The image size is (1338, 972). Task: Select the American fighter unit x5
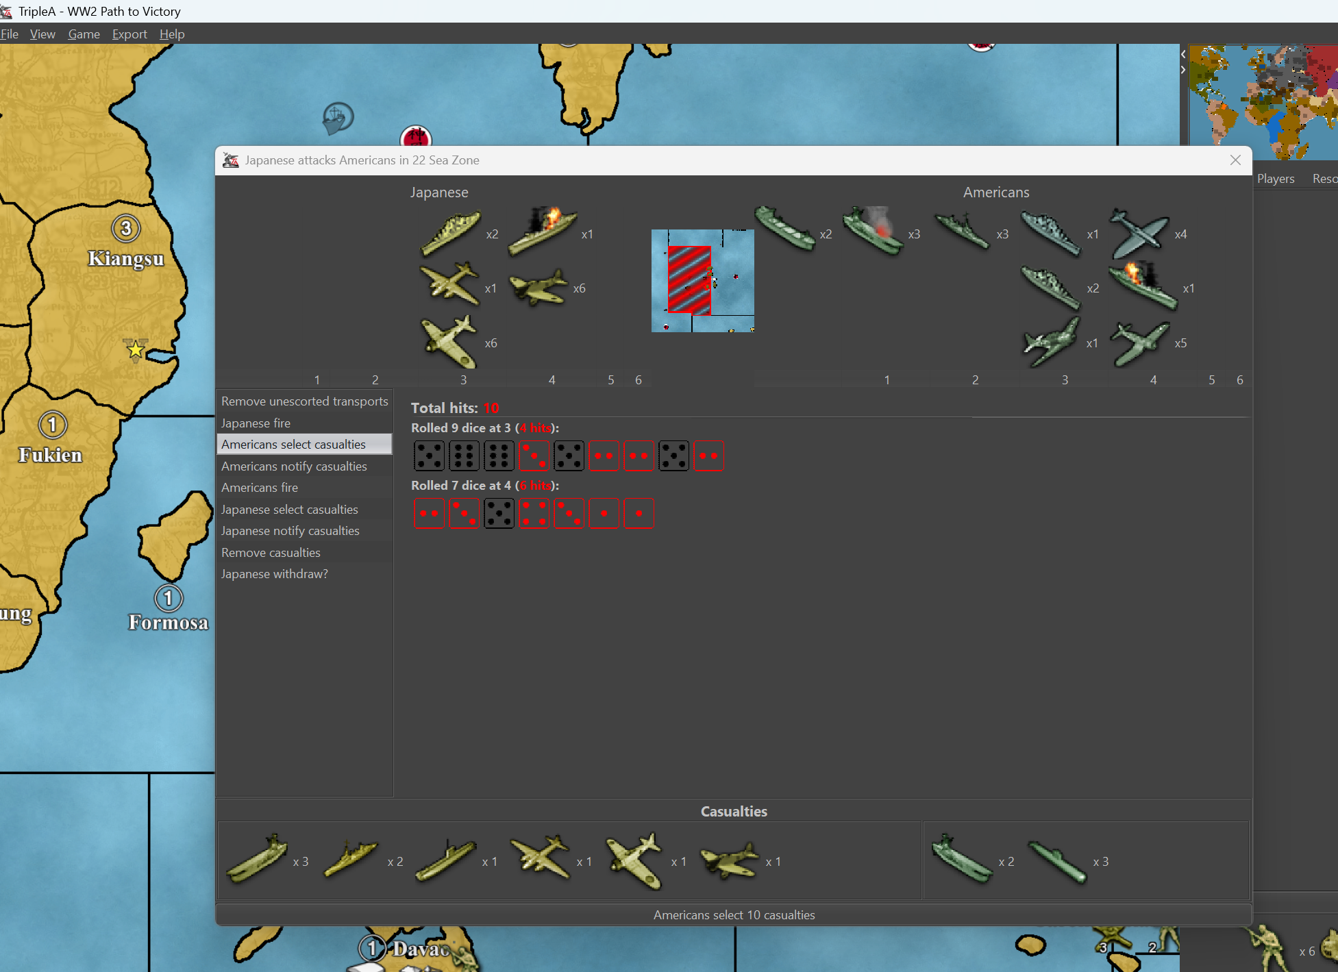[1139, 344]
